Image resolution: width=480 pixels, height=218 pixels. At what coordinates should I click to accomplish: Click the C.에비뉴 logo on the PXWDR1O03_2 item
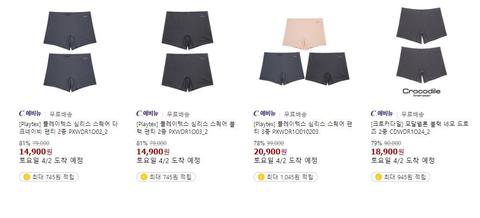147,114
